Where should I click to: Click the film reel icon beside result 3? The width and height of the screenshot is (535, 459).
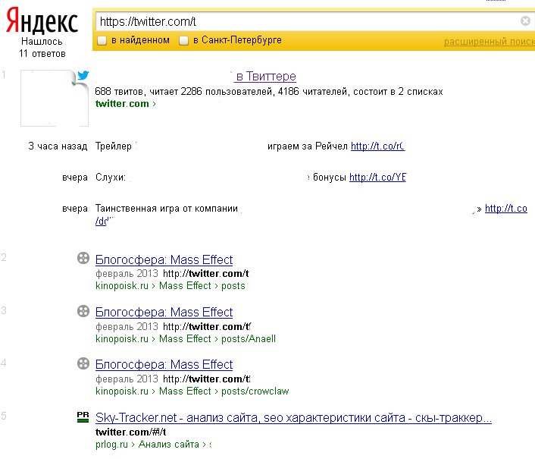click(x=83, y=311)
